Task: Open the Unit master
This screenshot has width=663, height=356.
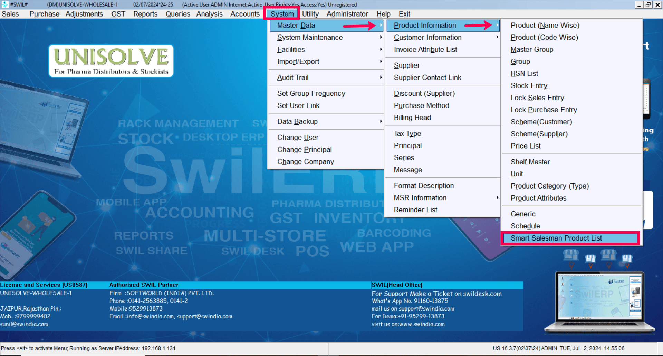Action: (571, 174)
